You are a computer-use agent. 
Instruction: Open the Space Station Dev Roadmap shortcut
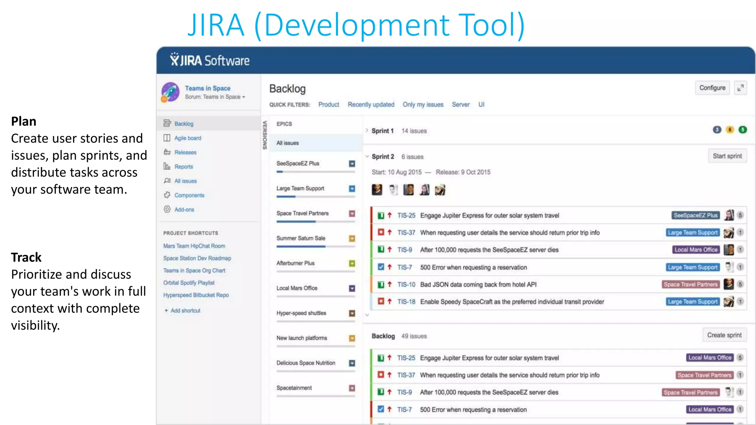point(197,258)
